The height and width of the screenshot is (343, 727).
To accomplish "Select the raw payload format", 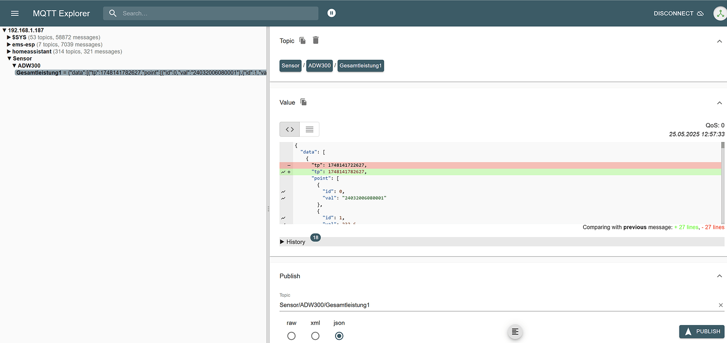I will 291,336.
